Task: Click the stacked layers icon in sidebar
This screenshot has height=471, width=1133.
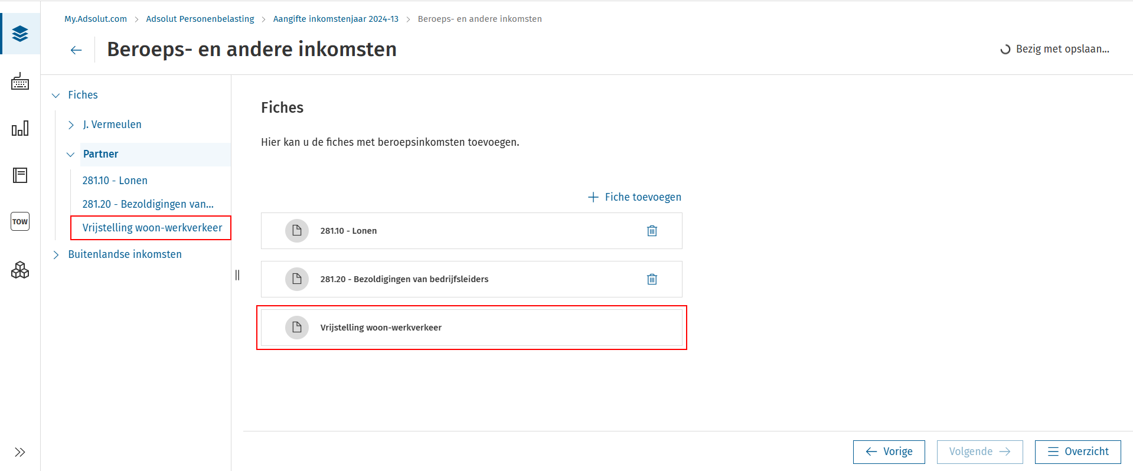Action: coord(20,34)
